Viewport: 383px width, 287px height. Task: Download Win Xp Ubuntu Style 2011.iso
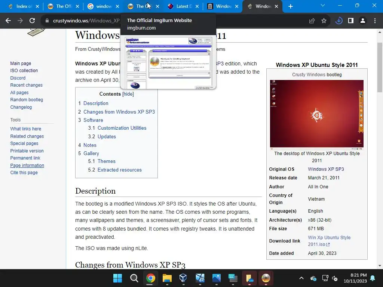point(329,241)
